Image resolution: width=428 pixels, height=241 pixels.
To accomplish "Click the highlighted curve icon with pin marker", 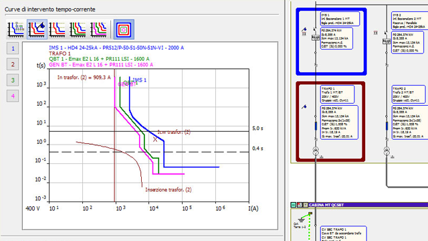I will click(x=37, y=29).
